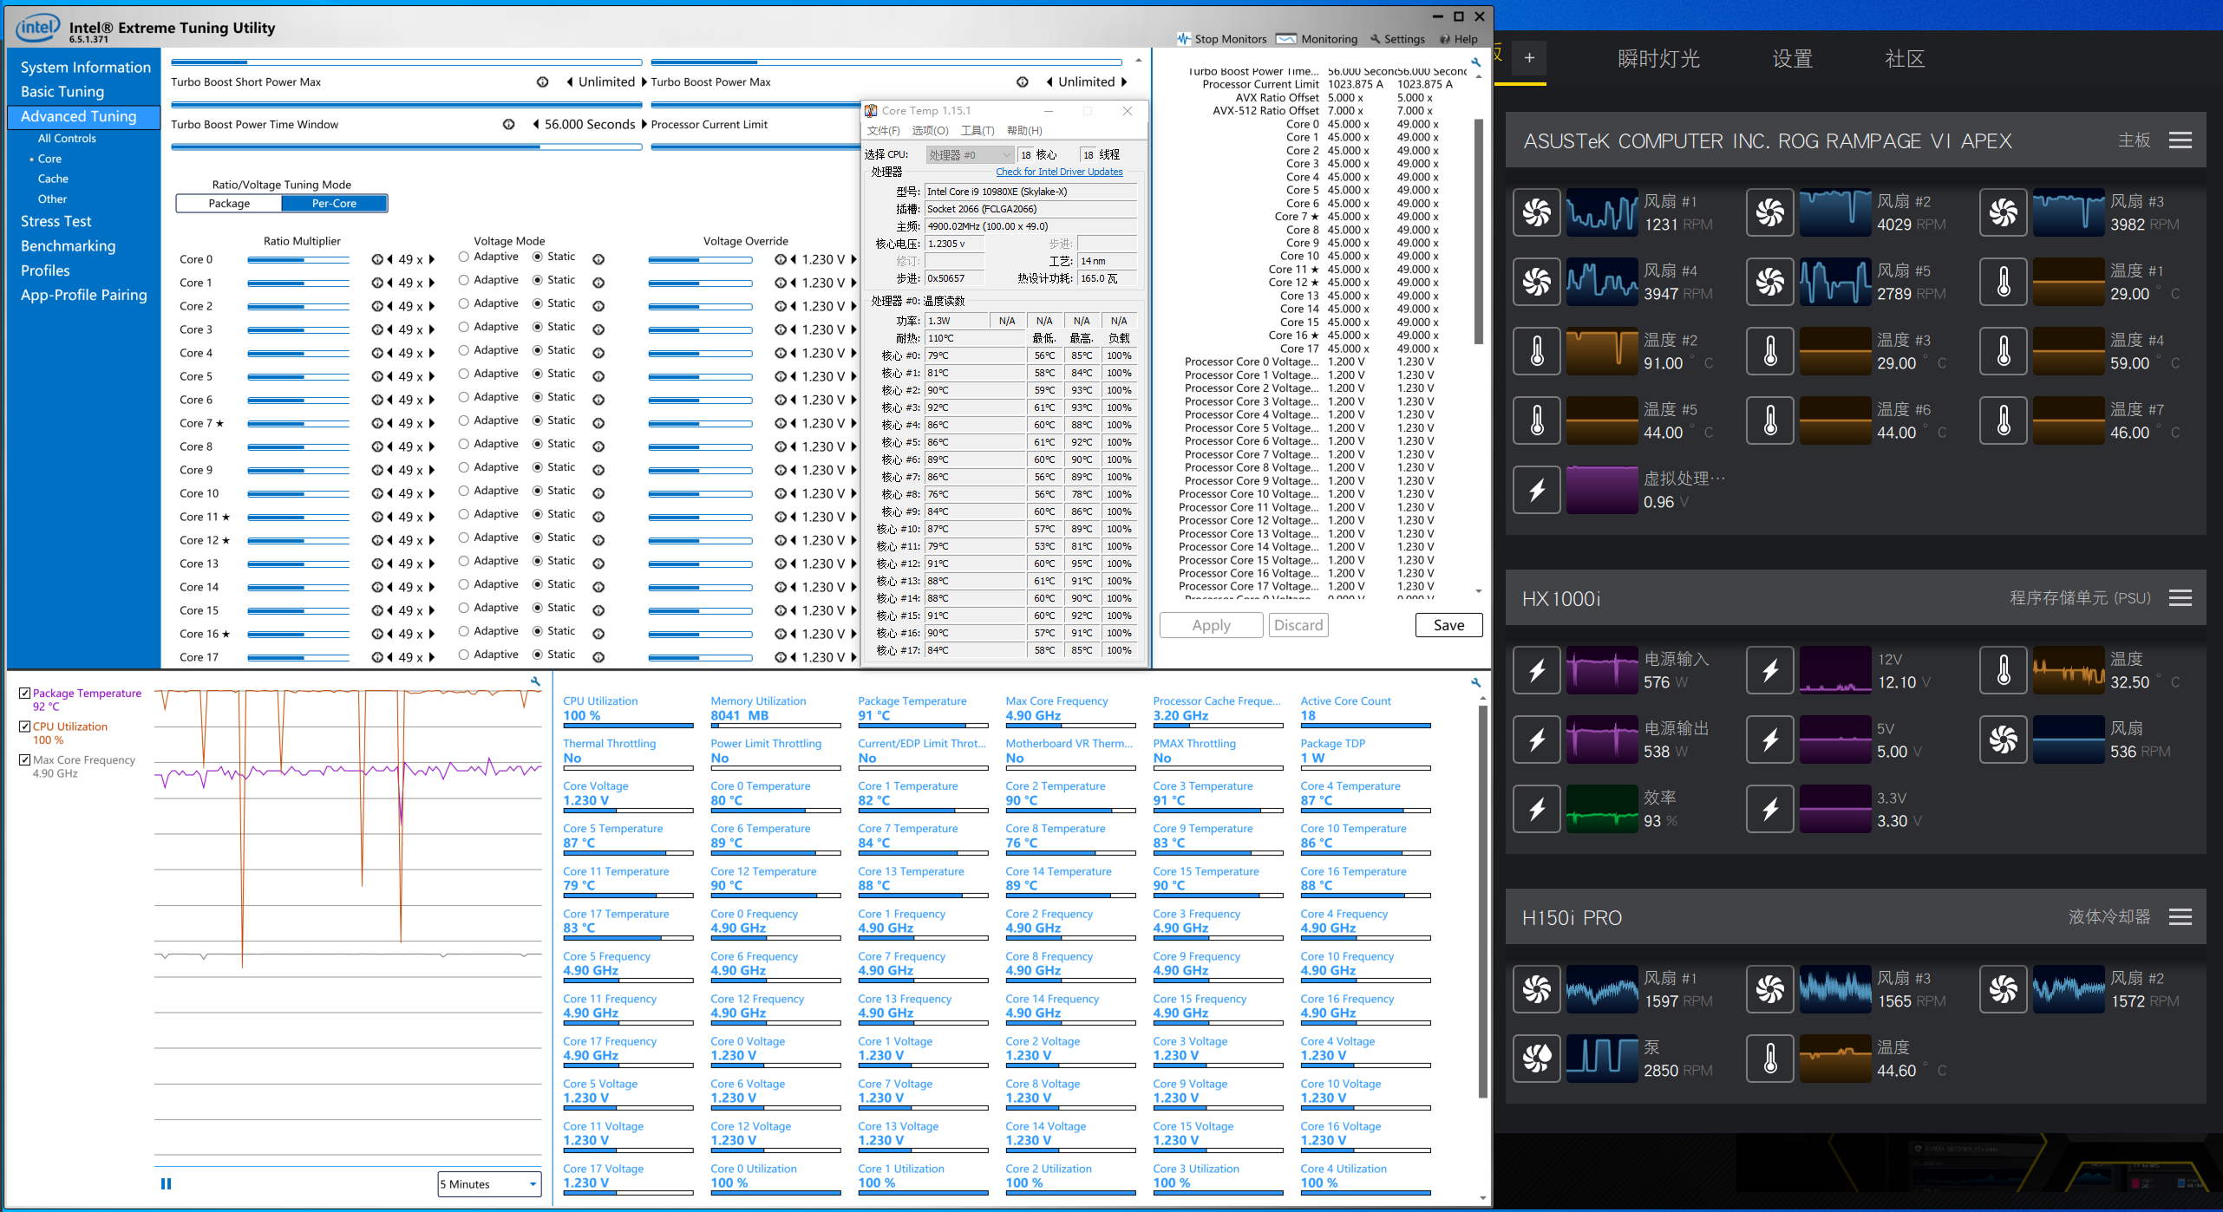This screenshot has height=1212, width=2223.
Task: Open the 5 Minutes time range dropdown
Action: tap(490, 1184)
